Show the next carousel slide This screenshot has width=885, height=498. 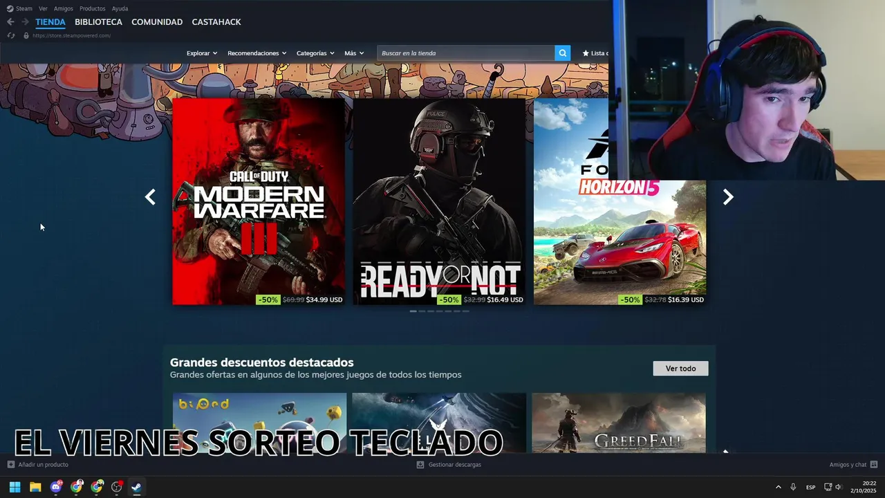coord(728,197)
